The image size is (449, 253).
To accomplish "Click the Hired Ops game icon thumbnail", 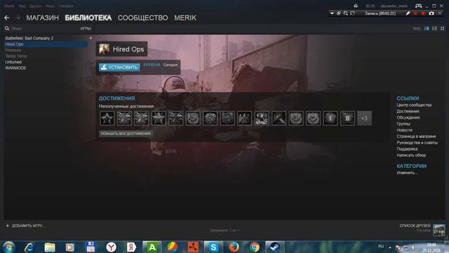I will pyautogui.click(x=104, y=49).
